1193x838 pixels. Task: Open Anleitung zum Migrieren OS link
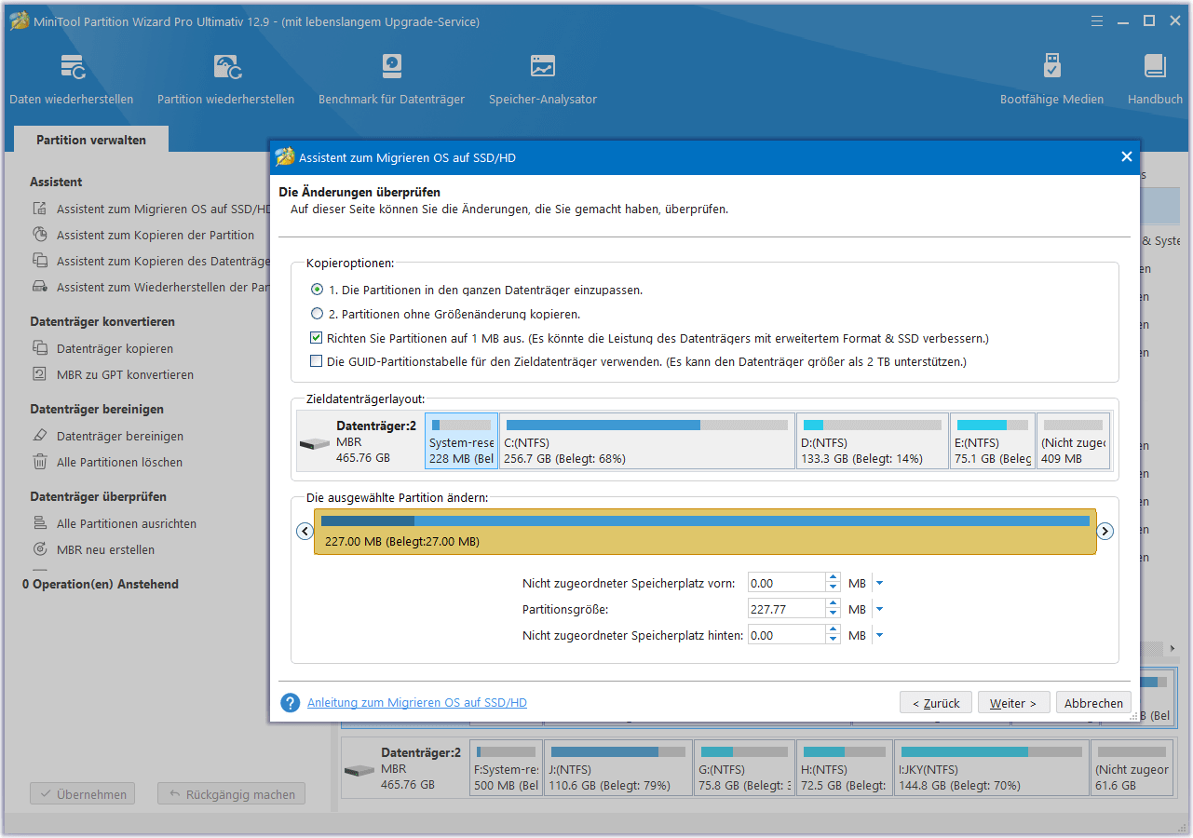pos(417,703)
